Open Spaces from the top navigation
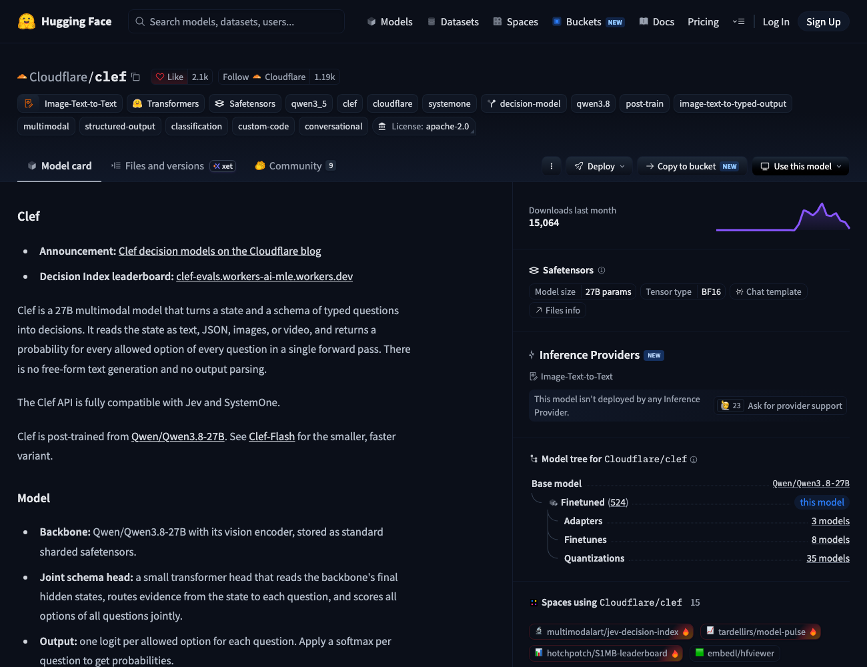Screen dimensions: 867x667 point(516,21)
